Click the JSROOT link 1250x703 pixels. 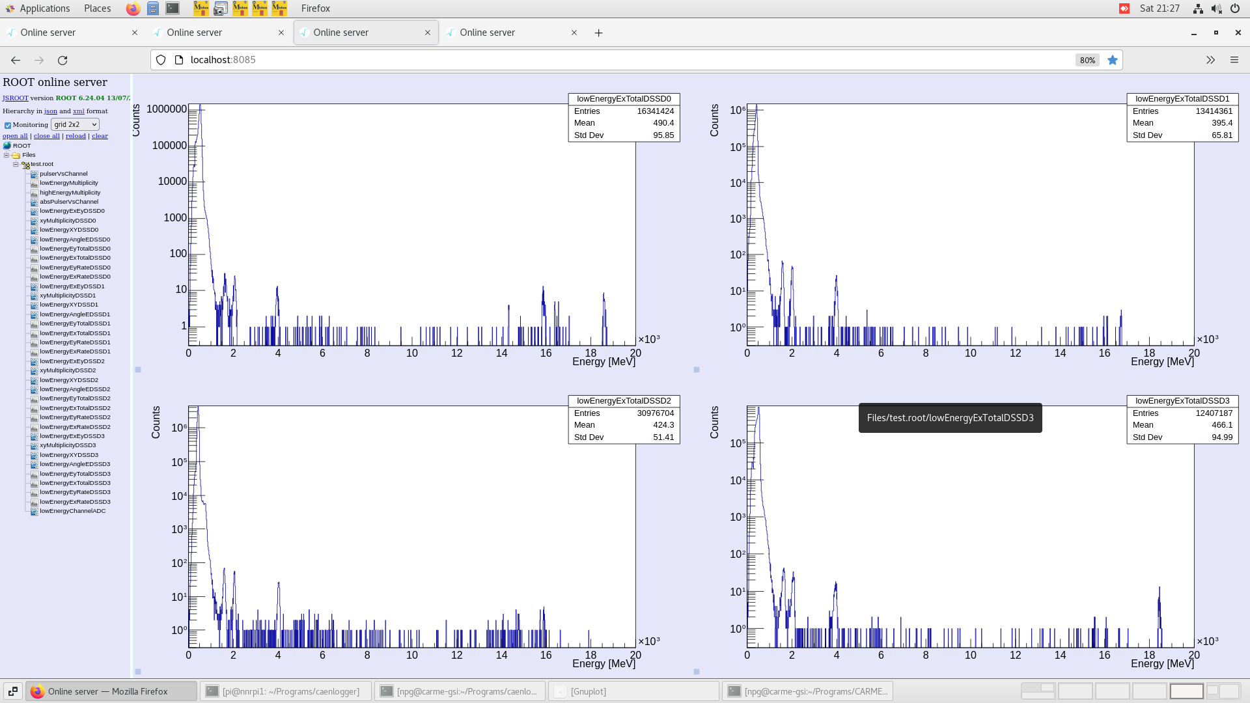click(x=15, y=98)
